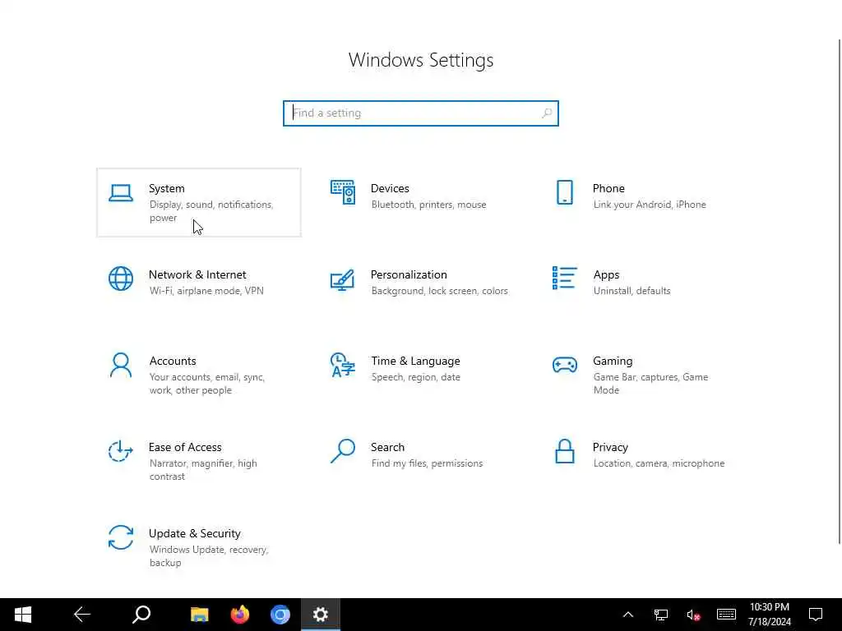842x631 pixels.
Task: Open System settings via laptop icon
Action: (121, 192)
